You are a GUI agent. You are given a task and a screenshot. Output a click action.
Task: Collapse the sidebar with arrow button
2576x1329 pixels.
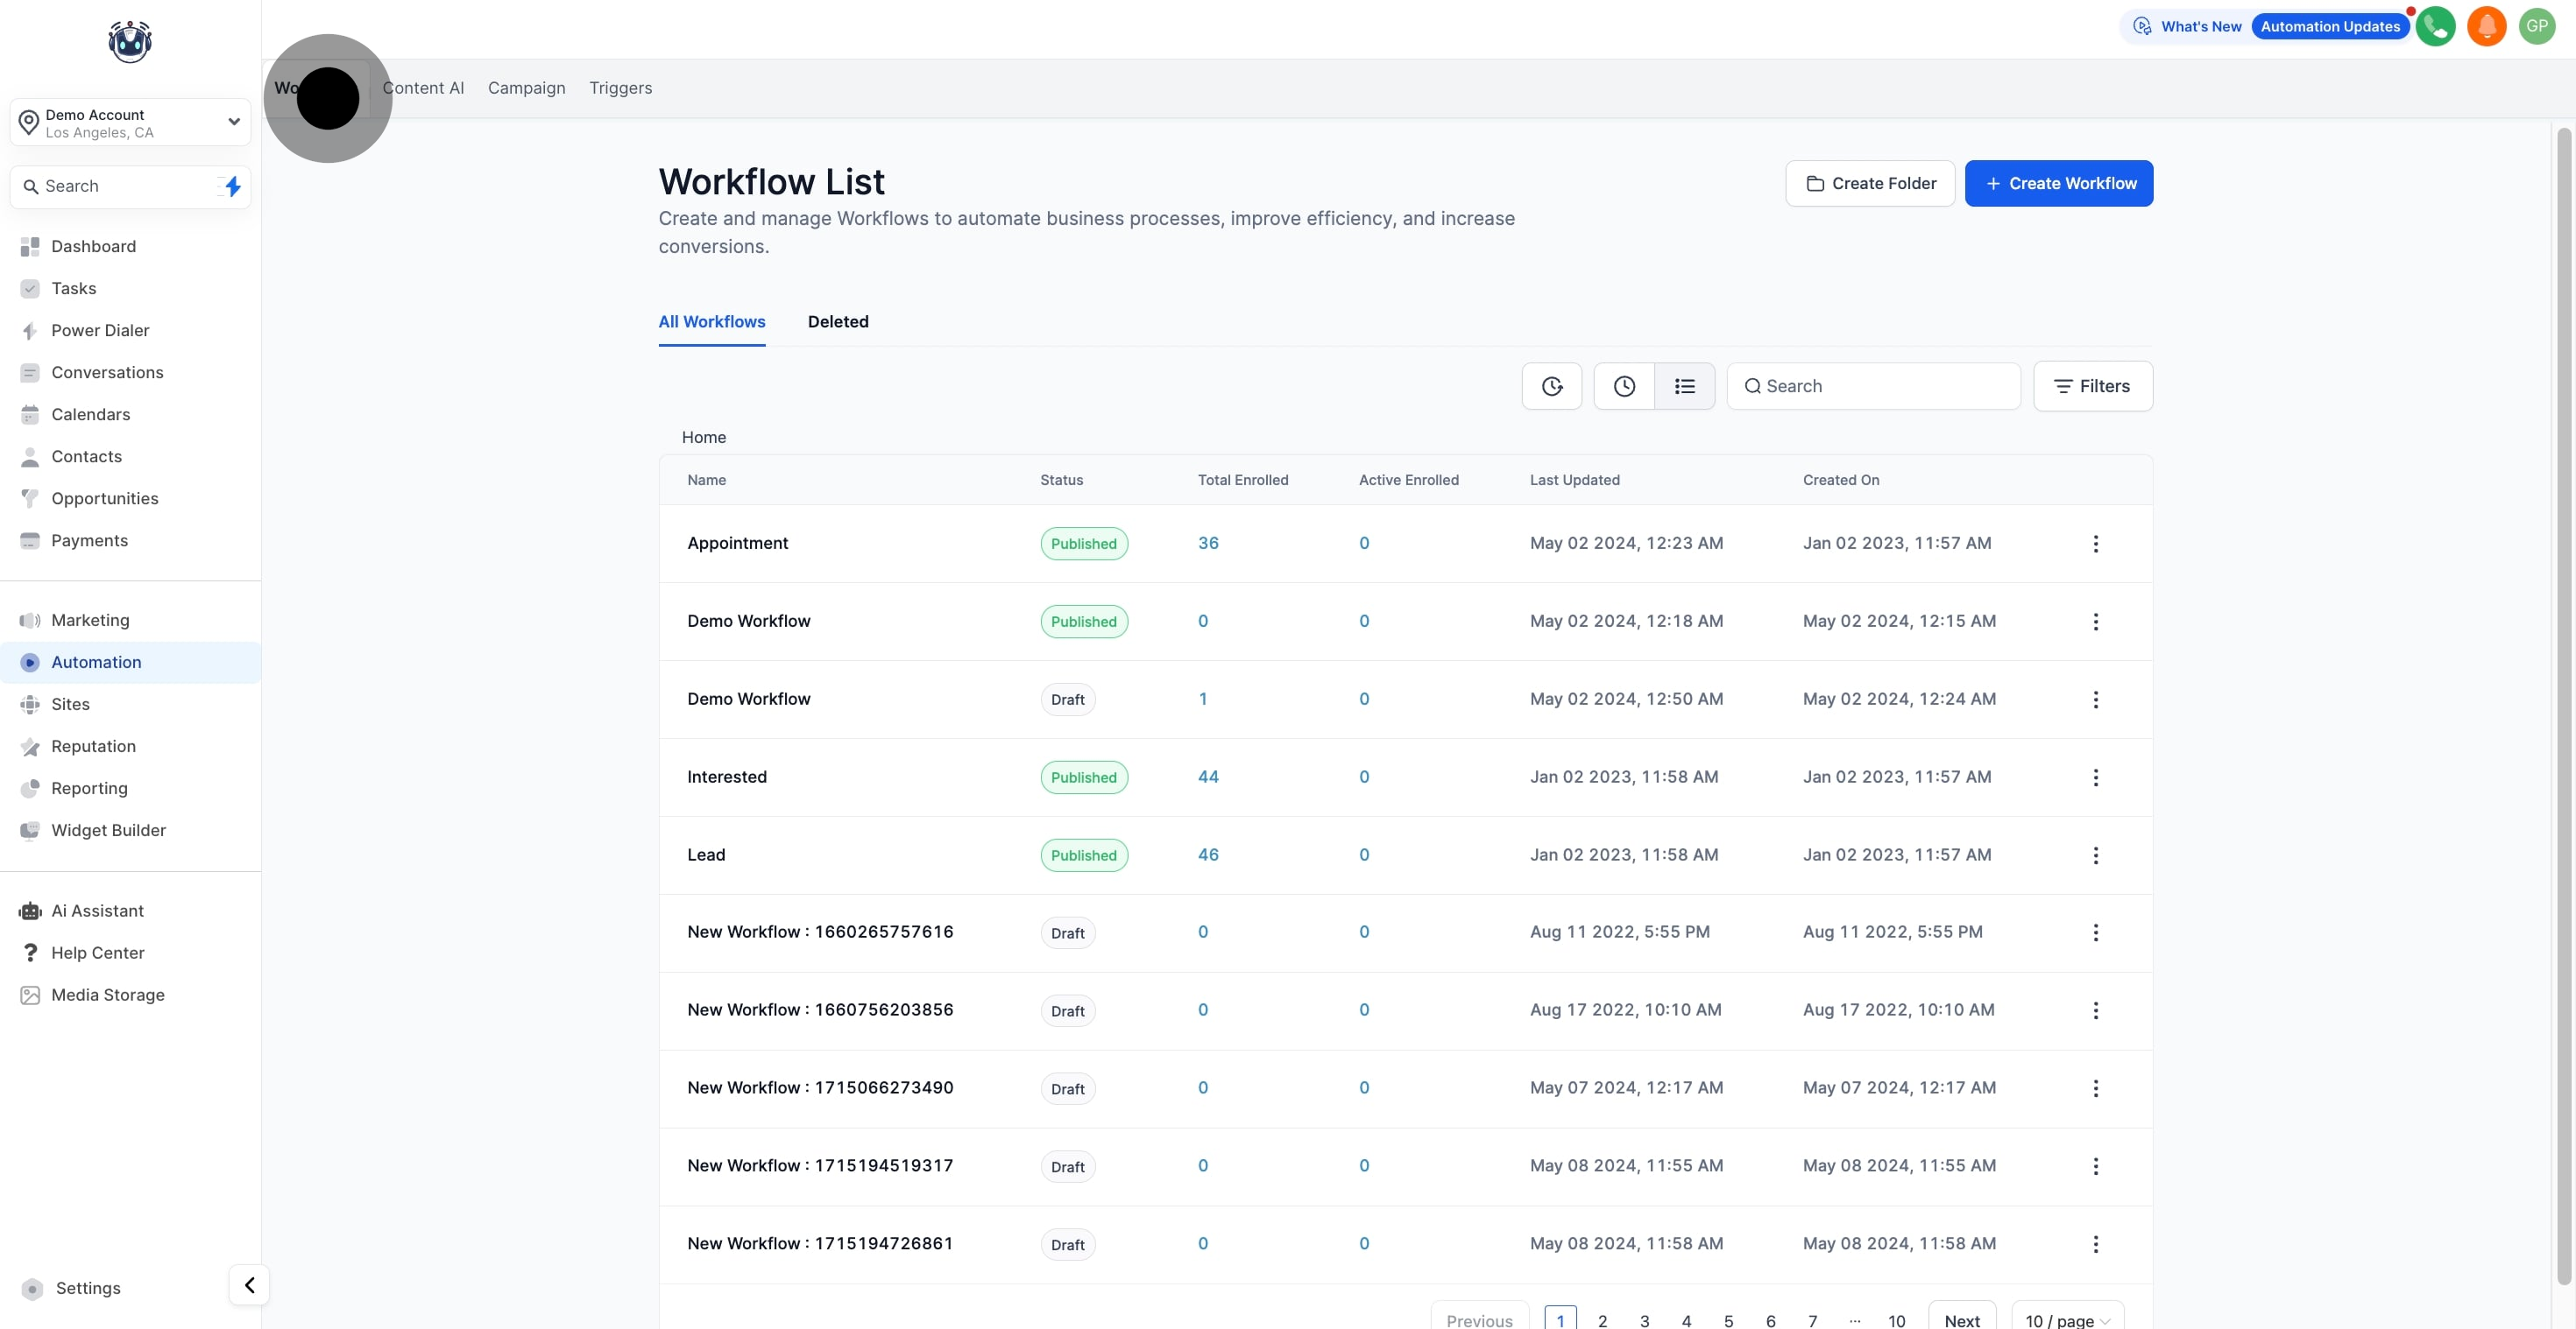coord(249,1285)
